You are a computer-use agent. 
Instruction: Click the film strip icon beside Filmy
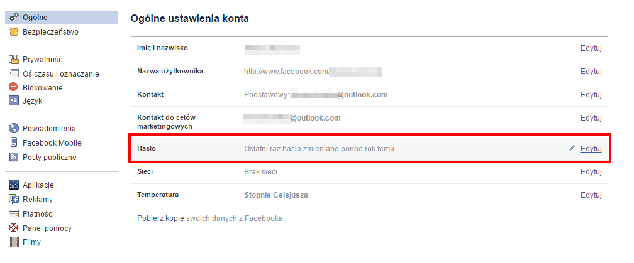pyautogui.click(x=14, y=242)
